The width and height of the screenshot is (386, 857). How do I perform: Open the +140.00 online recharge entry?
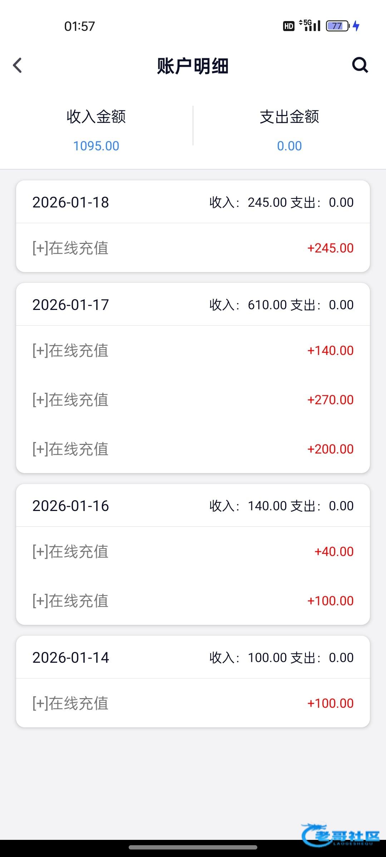pyautogui.click(x=193, y=350)
